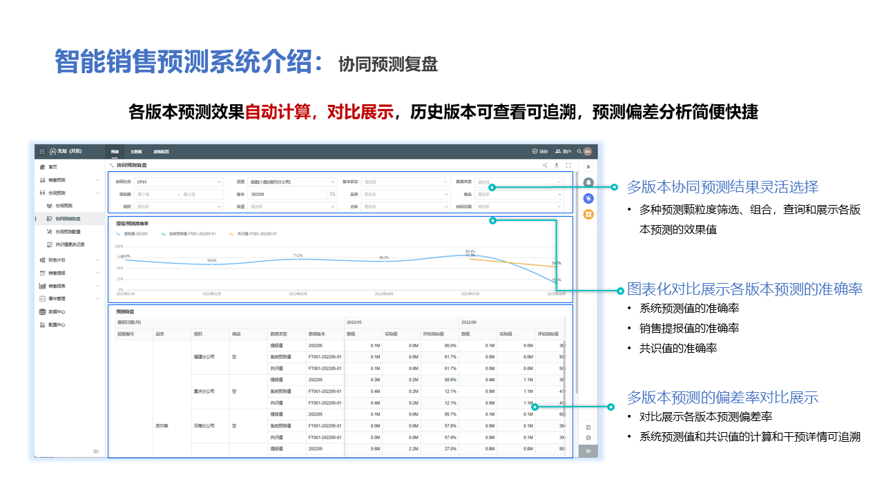Click the download icon in page header
Viewport: 884px width, 497px height.
557,166
